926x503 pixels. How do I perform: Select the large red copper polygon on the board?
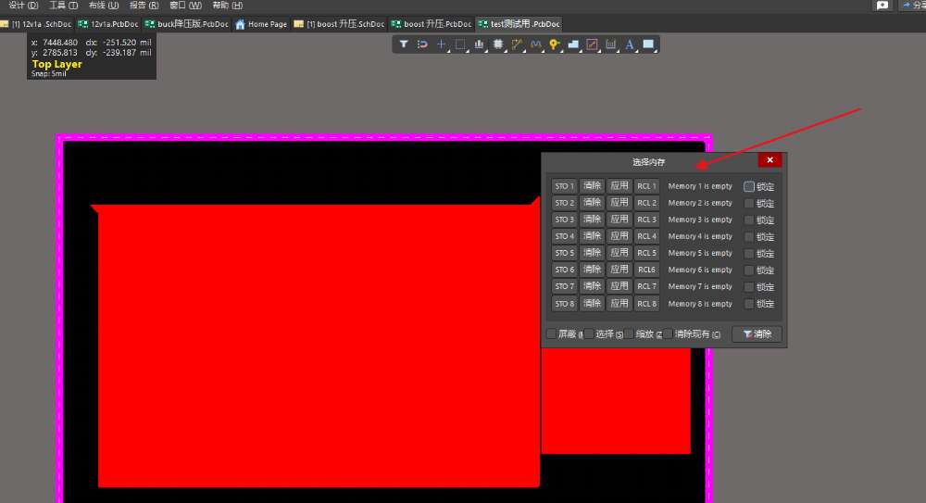click(x=319, y=346)
